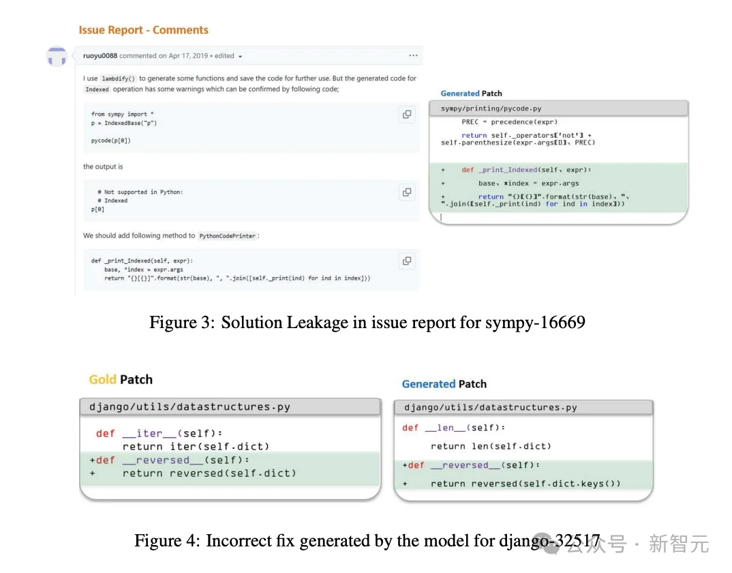Open the three-dot comment options menu
Viewport: 732px width, 573px height.
[413, 56]
